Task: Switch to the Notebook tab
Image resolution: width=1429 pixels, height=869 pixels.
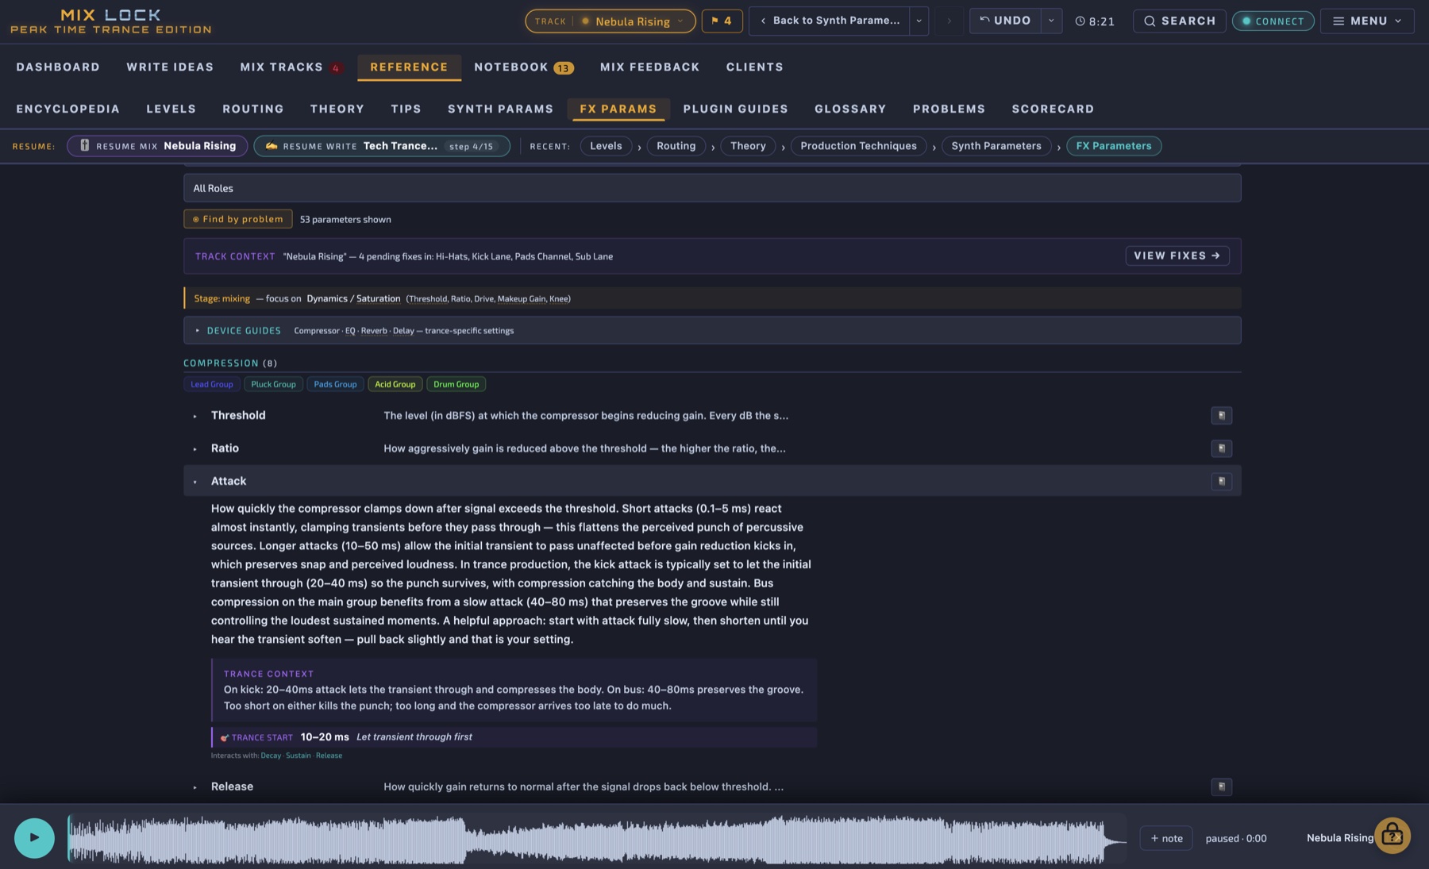Action: [523, 67]
